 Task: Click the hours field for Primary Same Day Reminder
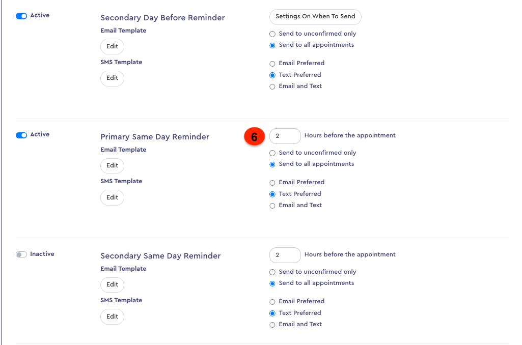pos(285,136)
